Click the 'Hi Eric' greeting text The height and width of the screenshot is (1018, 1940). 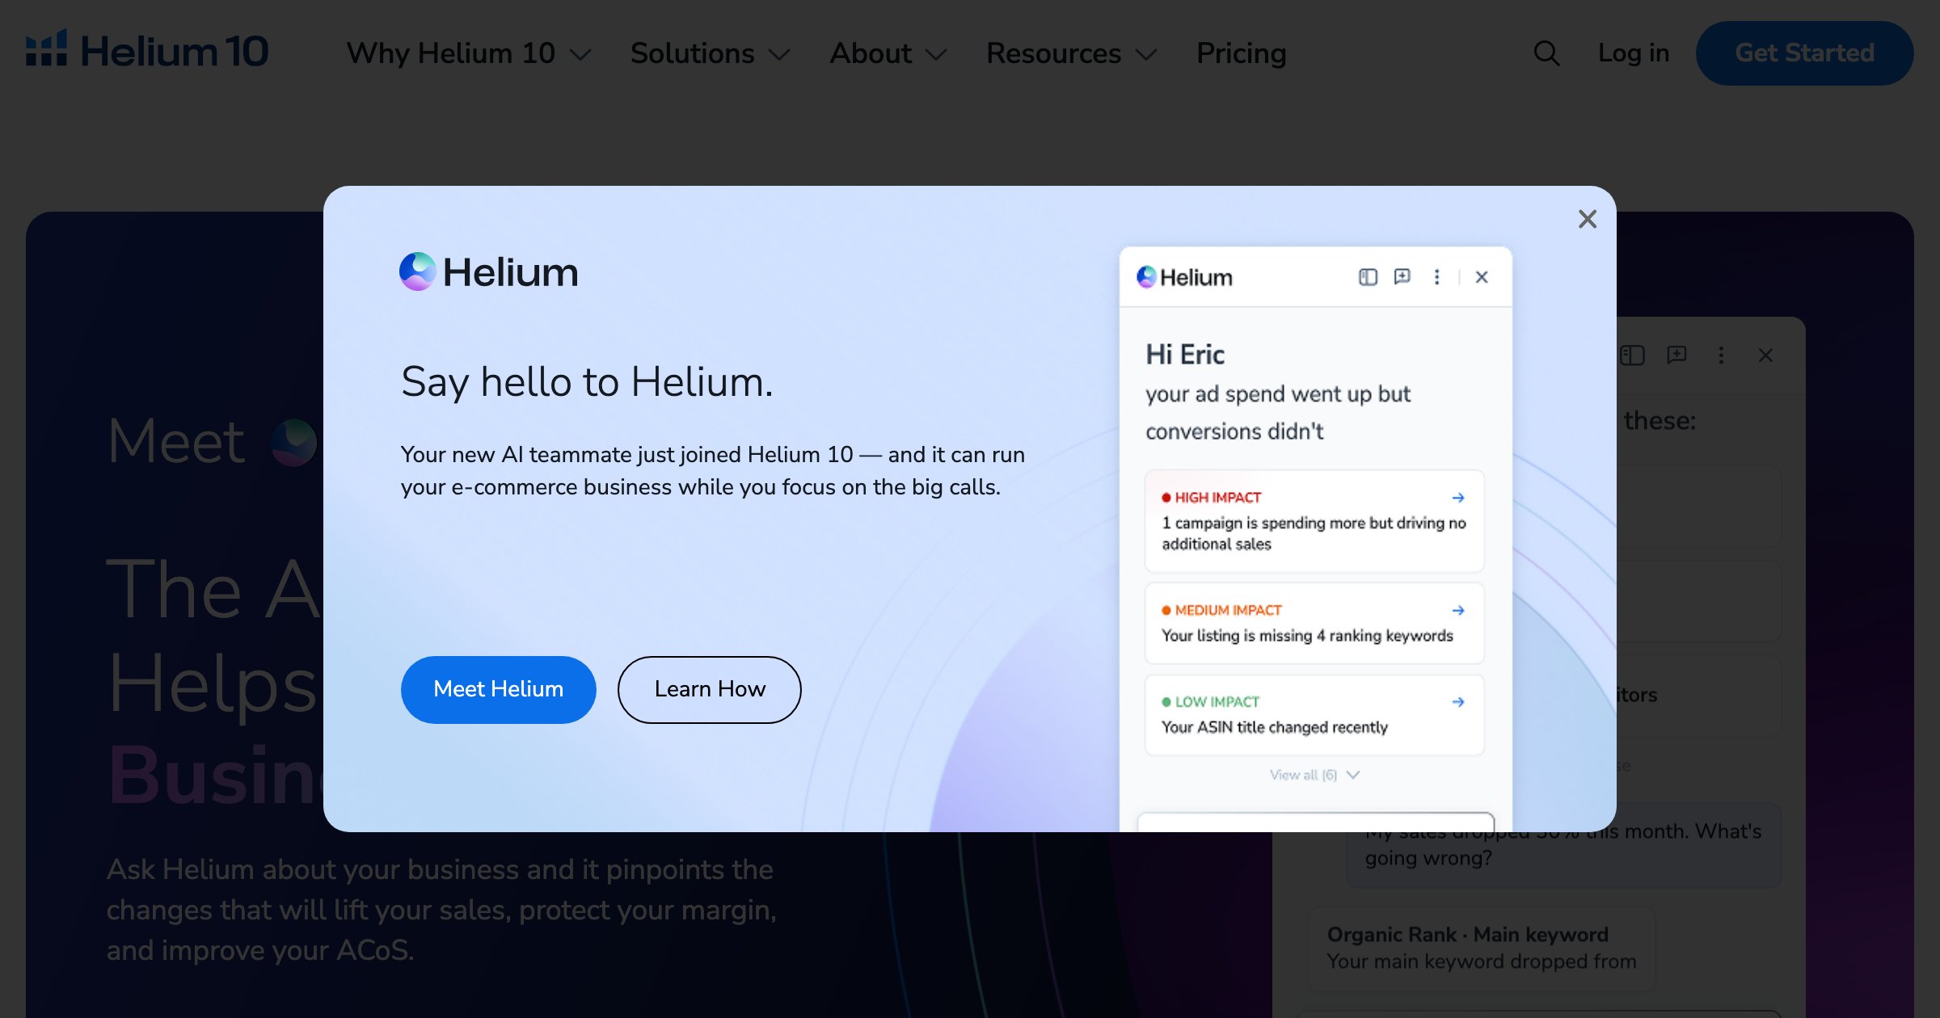tap(1185, 355)
